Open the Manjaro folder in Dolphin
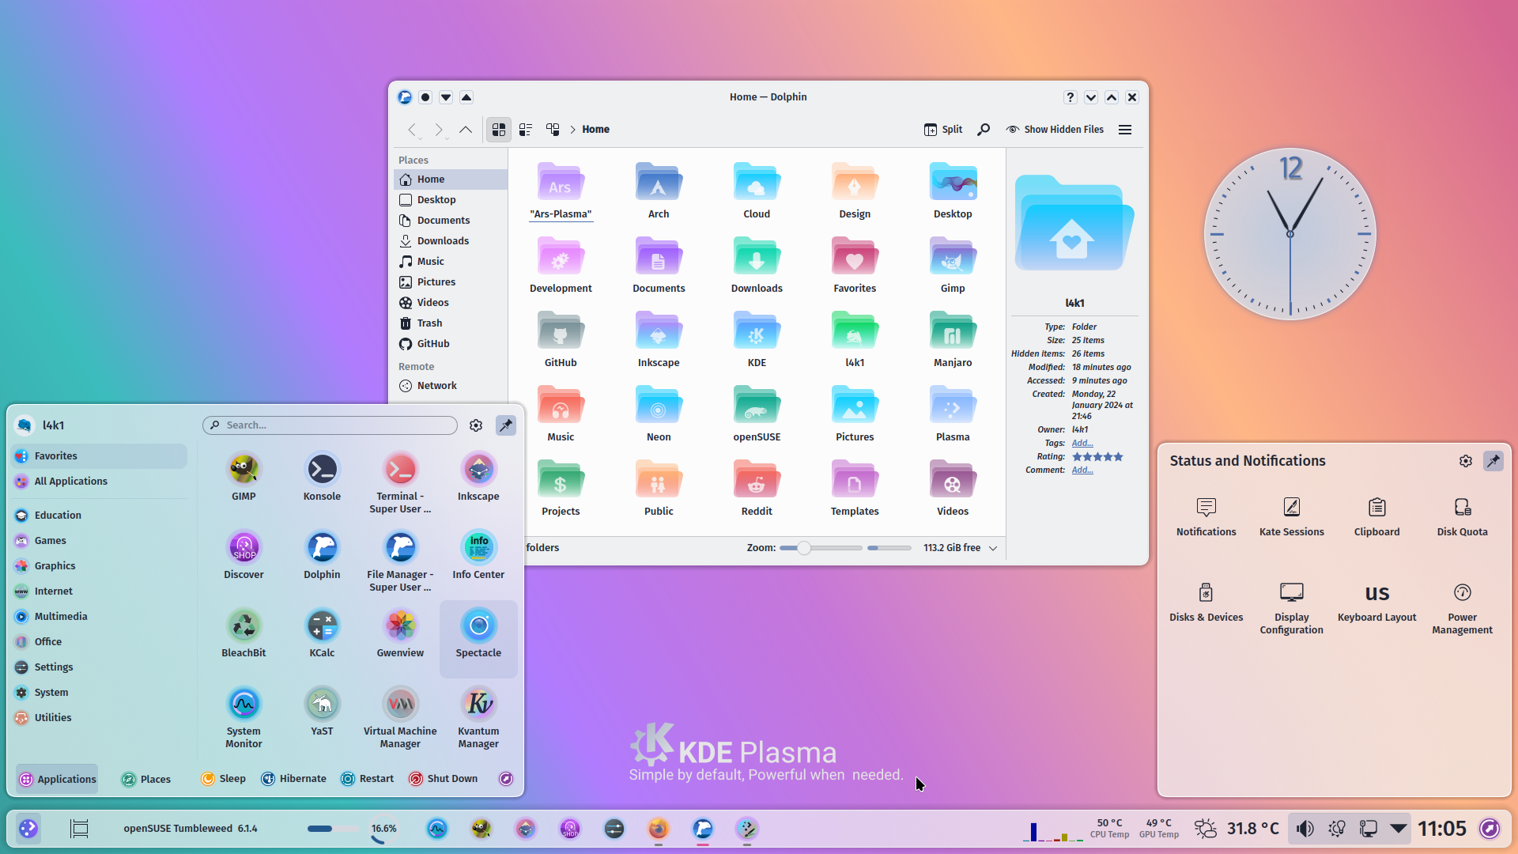 [x=953, y=339]
